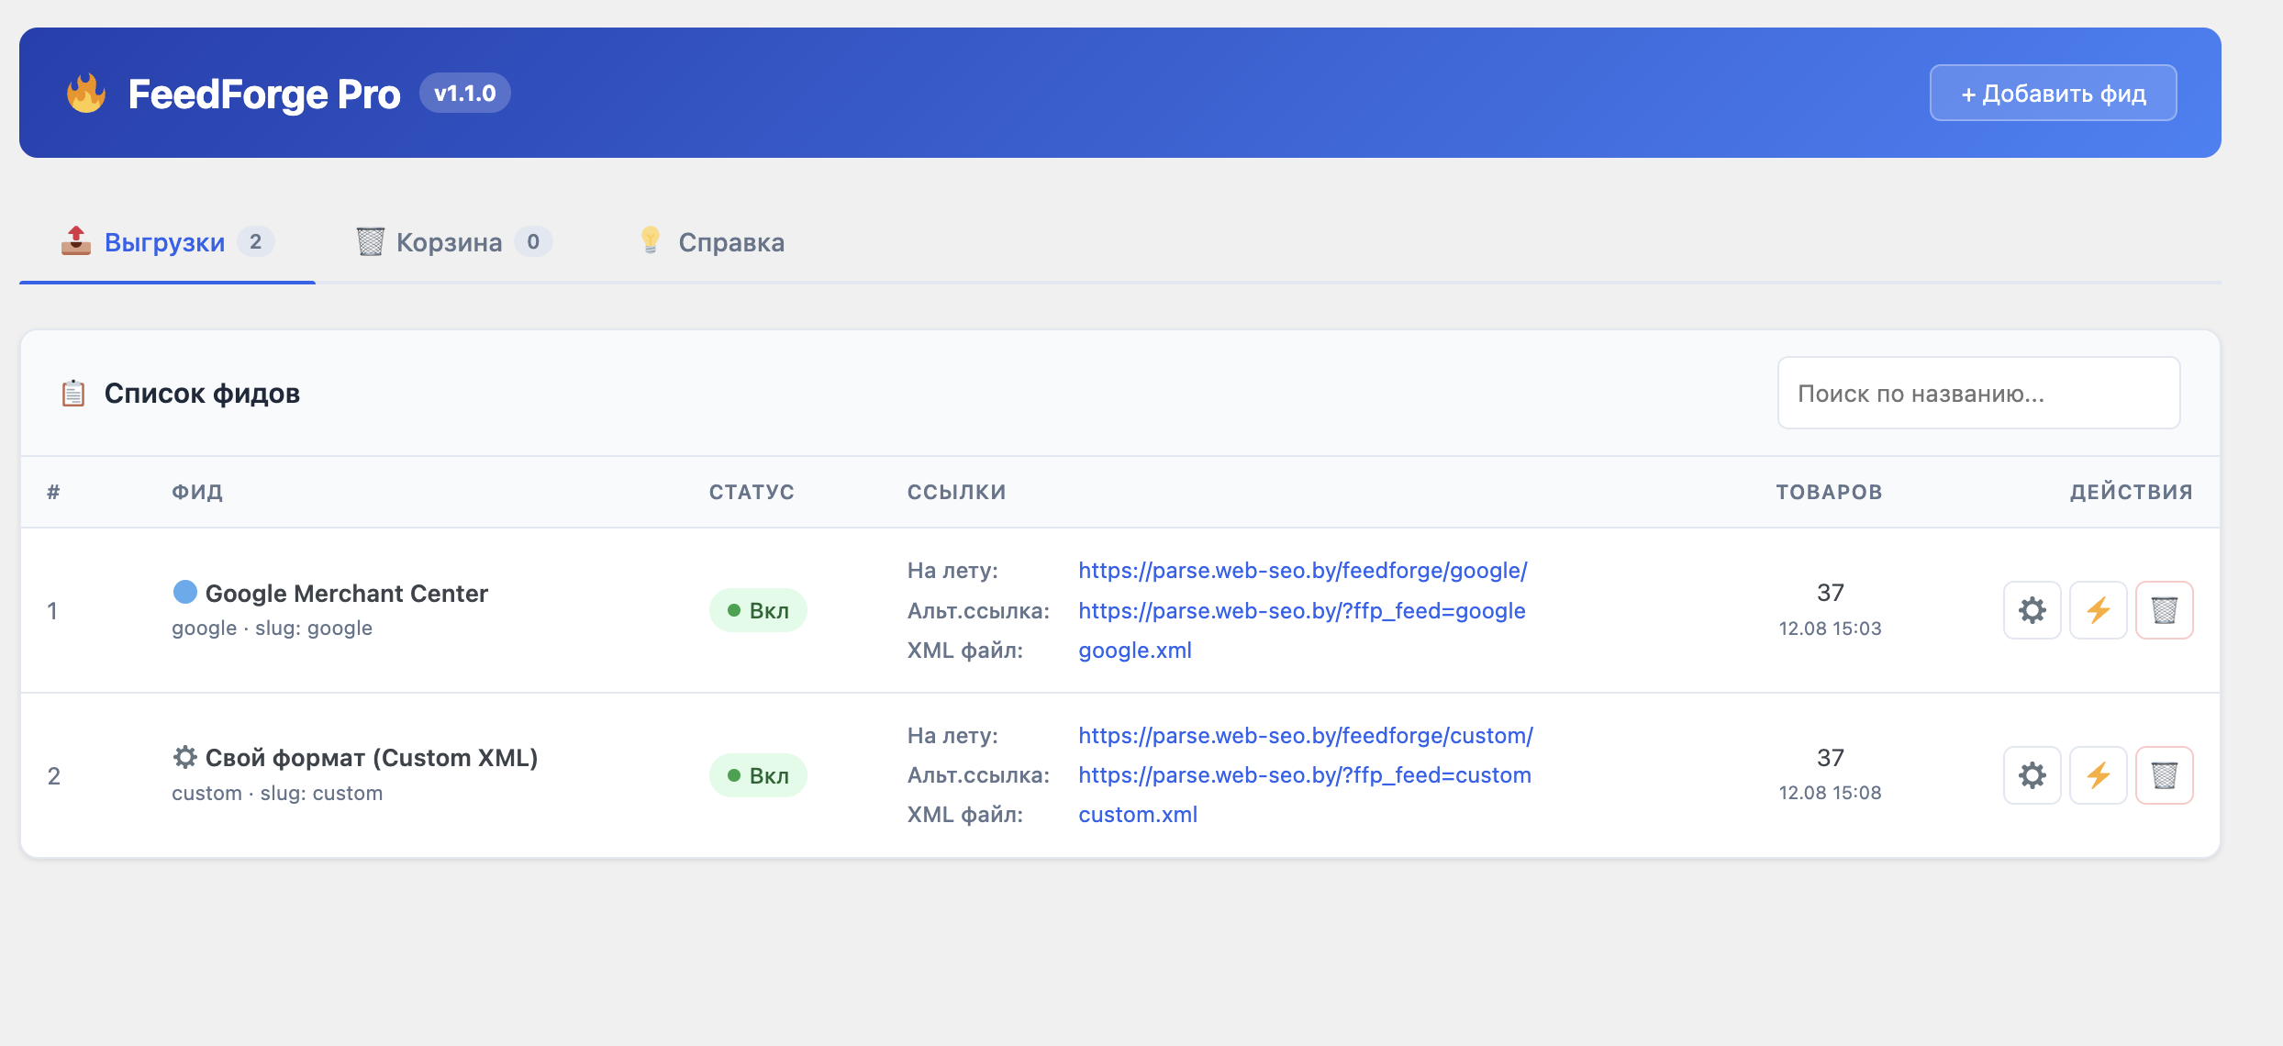The image size is (2283, 1046).
Task: Open the Корзина tab
Action: 454,242
